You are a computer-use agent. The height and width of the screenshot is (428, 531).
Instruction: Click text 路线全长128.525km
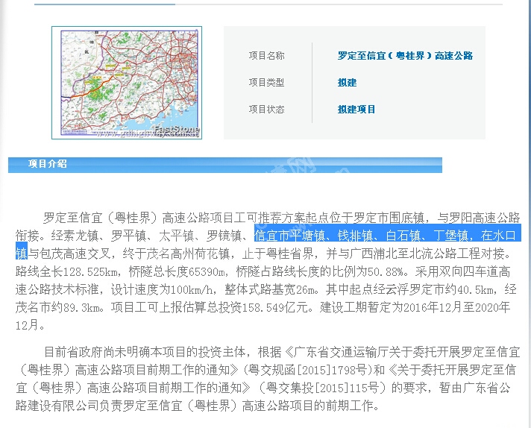pos(66,271)
